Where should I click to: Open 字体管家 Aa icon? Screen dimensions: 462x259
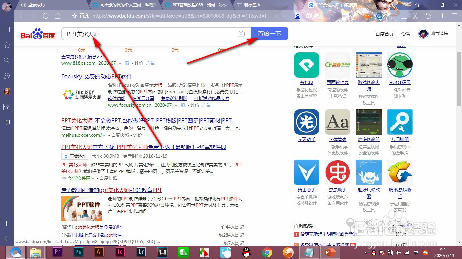point(338,122)
